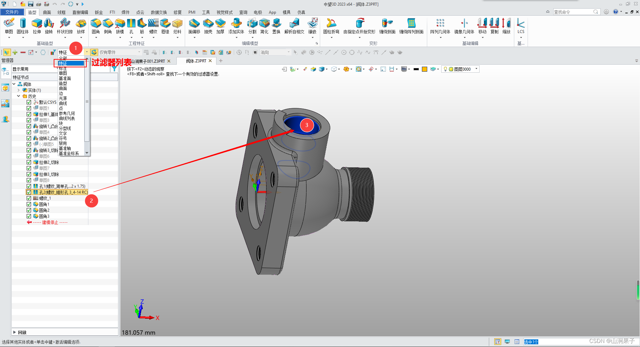Screen dimensions: 640x347
Task: Select the 移动 move tool
Action: (x=482, y=26)
